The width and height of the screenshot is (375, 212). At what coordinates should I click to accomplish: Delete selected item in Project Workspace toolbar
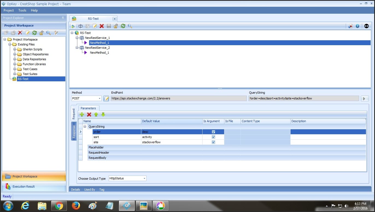pyautogui.click(x=20, y=33)
